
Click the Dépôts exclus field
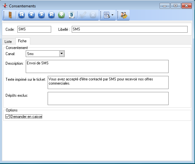pyautogui.click(x=108, y=98)
